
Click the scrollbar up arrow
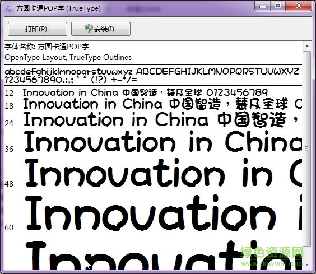307,46
